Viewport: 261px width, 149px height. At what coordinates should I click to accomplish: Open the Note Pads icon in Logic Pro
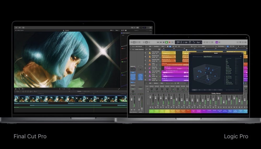[240, 42]
